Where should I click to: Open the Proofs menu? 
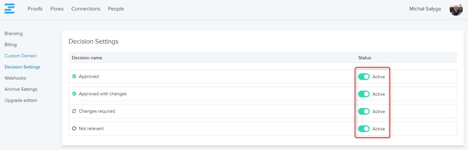pos(35,9)
